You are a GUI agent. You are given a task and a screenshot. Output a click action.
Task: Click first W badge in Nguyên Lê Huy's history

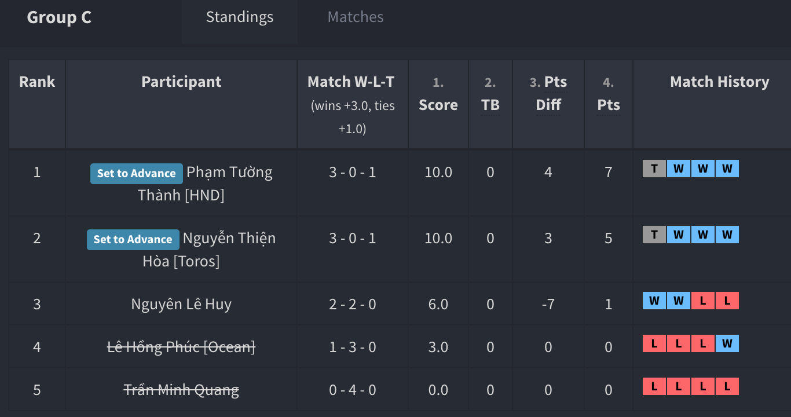[654, 301]
